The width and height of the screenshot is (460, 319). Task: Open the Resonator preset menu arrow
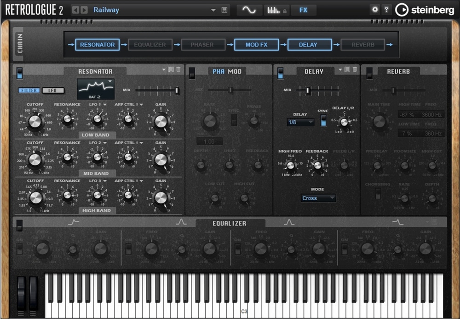click(x=164, y=70)
